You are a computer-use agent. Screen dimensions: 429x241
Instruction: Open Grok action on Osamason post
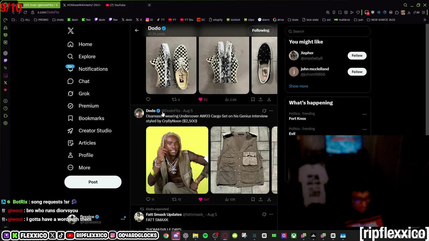click(264, 111)
